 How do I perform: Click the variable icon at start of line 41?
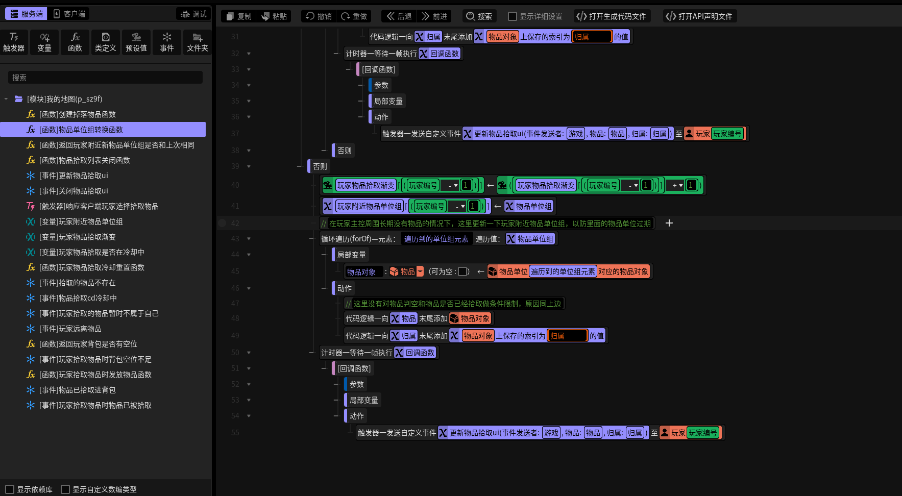click(x=328, y=206)
